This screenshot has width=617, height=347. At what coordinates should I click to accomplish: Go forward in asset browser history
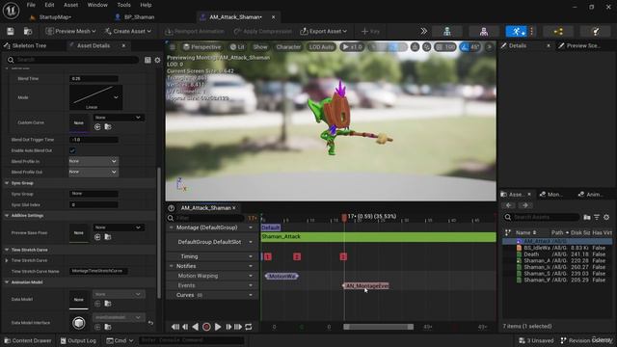(x=525, y=205)
